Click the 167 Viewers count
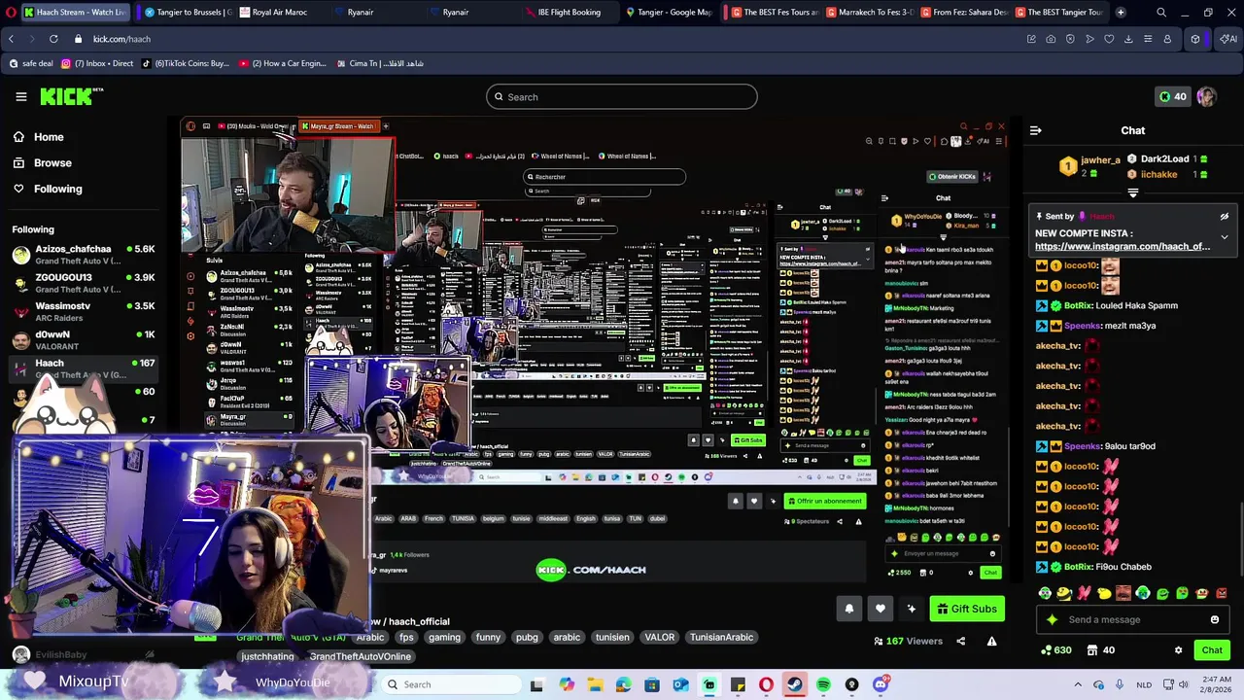Viewport: 1244px width, 700px height. [x=908, y=641]
